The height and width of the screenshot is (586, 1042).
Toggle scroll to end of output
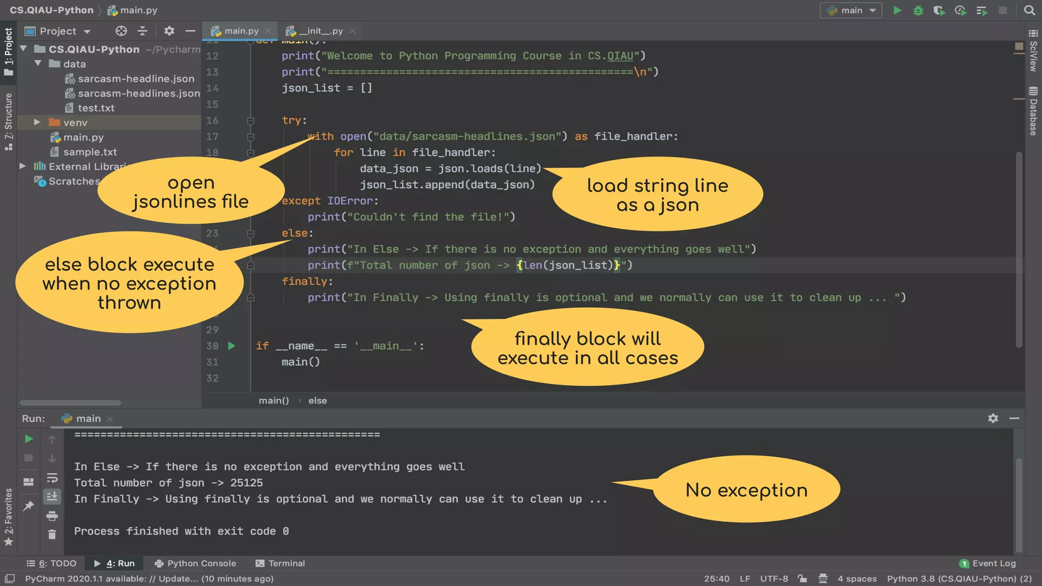pos(52,496)
